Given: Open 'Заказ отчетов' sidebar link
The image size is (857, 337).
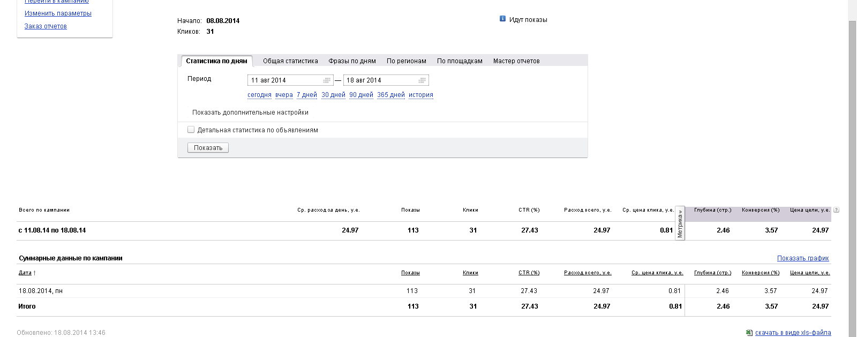Looking at the screenshot, I should coord(46,26).
